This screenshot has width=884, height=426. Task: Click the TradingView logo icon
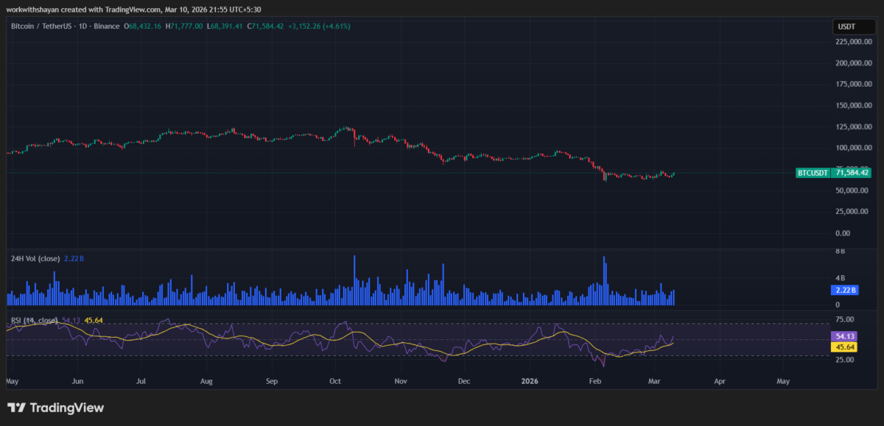click(16, 408)
